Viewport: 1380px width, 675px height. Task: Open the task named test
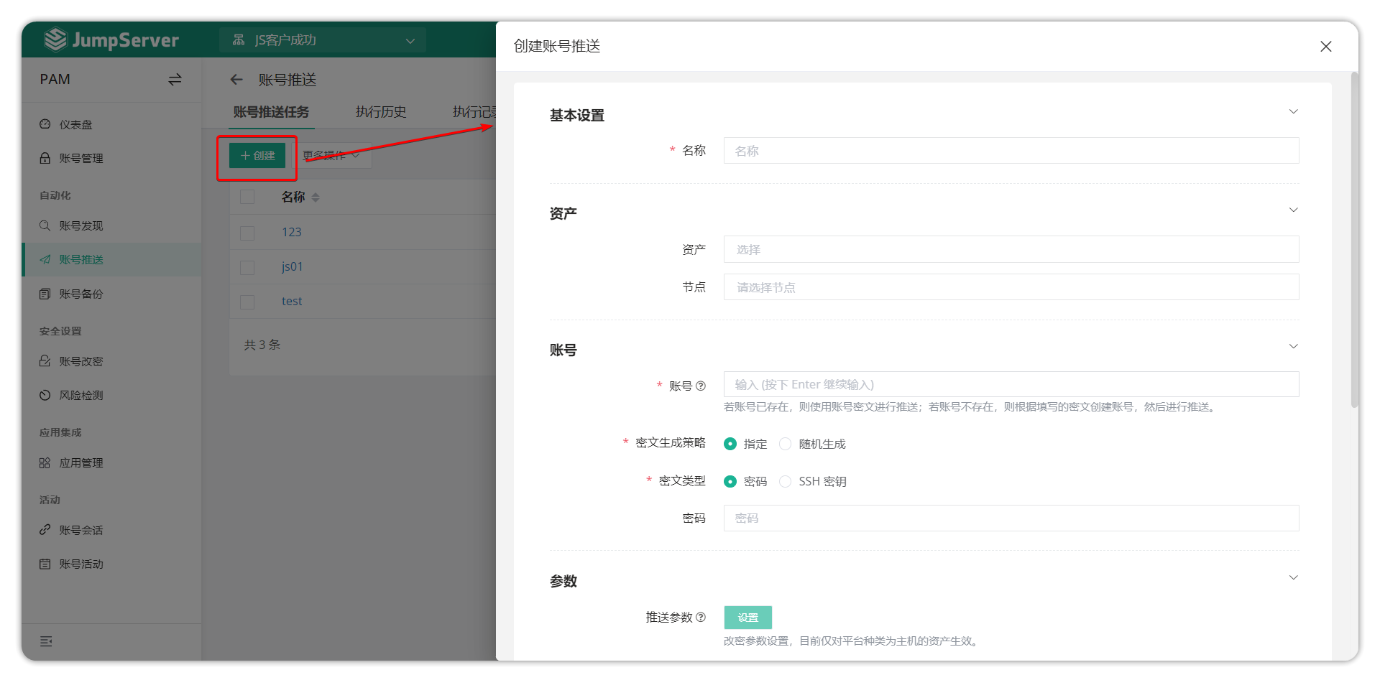click(x=292, y=301)
